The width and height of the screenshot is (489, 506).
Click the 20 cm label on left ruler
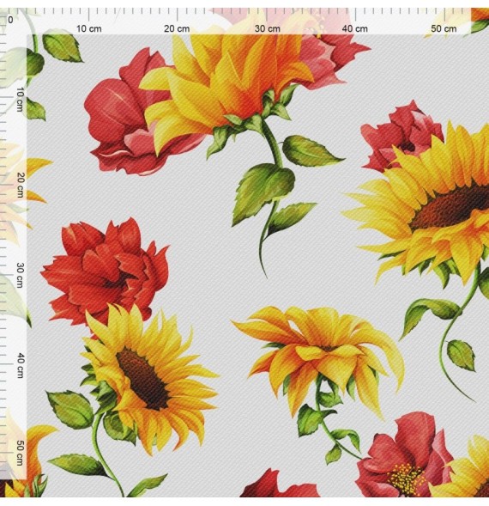coord(20,186)
